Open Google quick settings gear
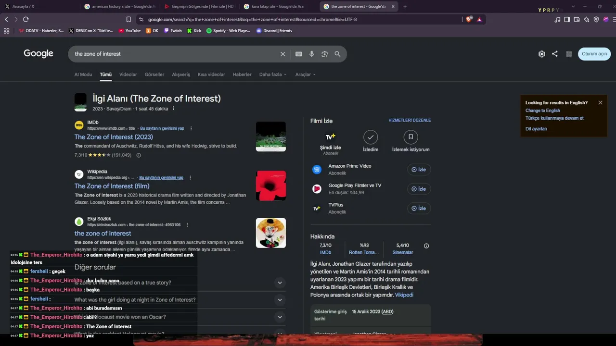This screenshot has height=346, width=616. [x=542, y=54]
